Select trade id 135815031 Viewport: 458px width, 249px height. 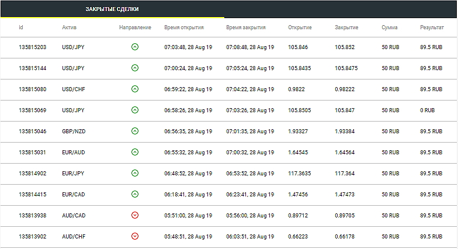[x=32, y=152]
